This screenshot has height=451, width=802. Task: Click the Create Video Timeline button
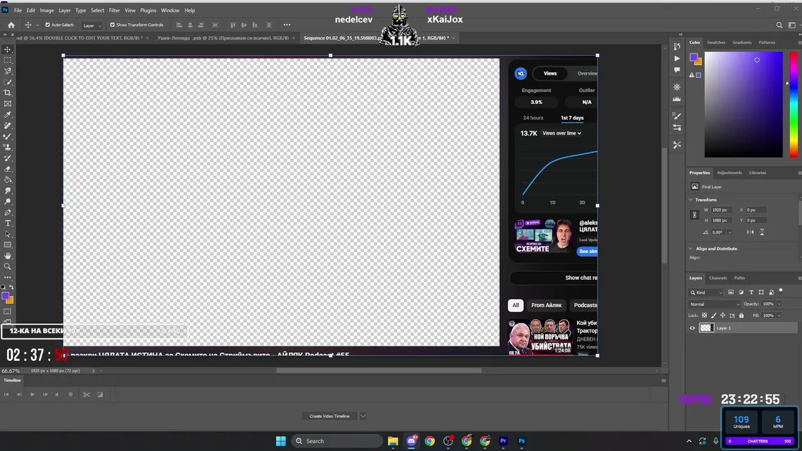click(330, 416)
